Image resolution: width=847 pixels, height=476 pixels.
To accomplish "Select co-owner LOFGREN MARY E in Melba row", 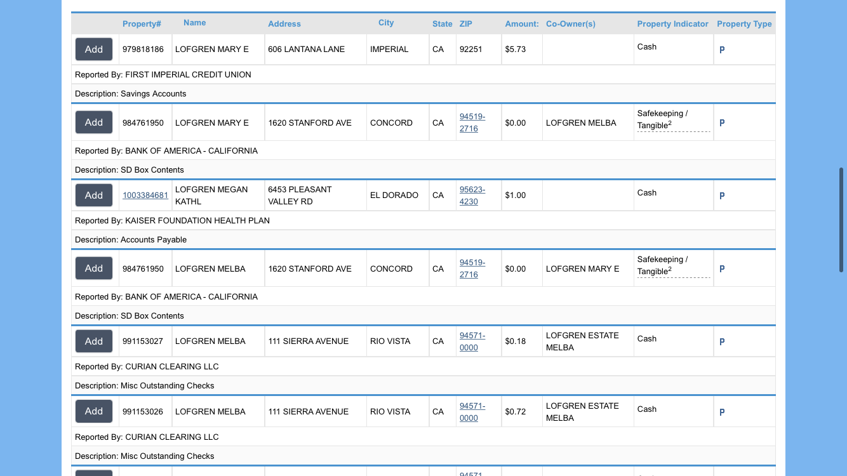I will coord(582,268).
